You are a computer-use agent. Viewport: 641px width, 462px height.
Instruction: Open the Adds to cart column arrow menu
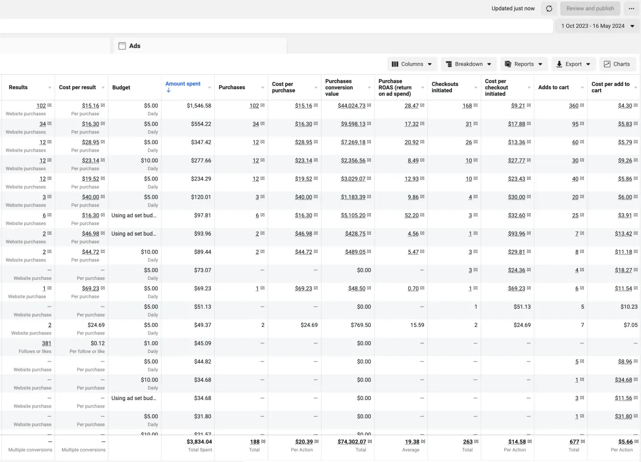point(583,88)
